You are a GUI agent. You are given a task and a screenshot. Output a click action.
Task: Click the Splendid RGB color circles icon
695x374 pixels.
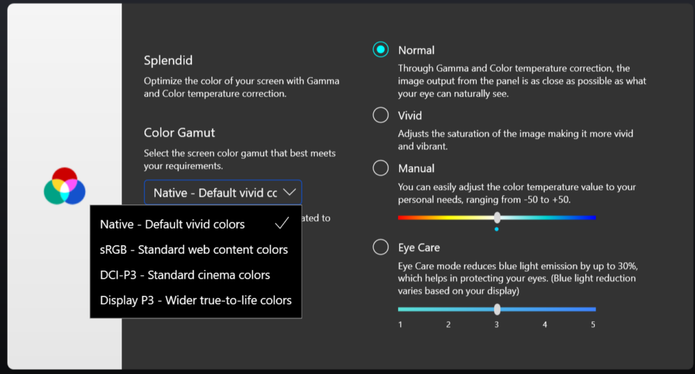[x=64, y=186]
